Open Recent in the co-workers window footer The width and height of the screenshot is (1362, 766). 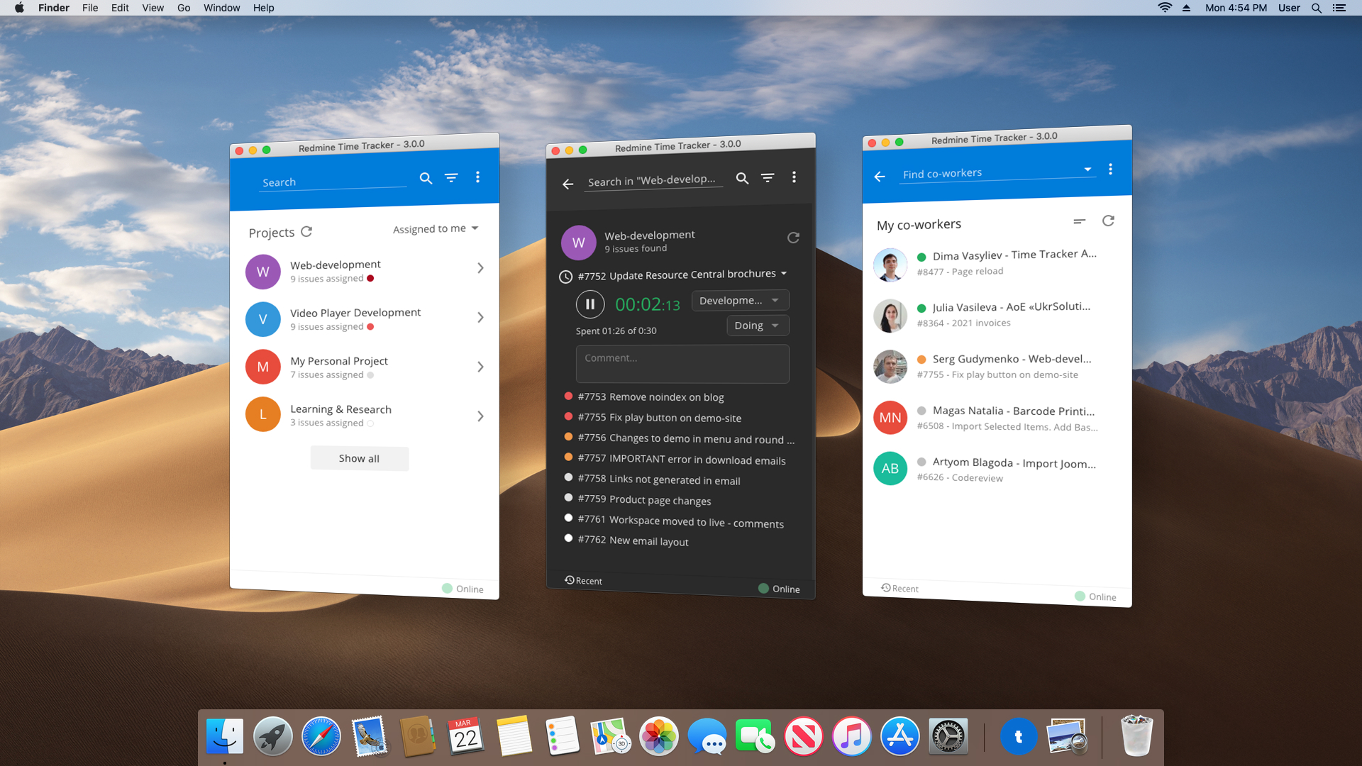click(899, 588)
